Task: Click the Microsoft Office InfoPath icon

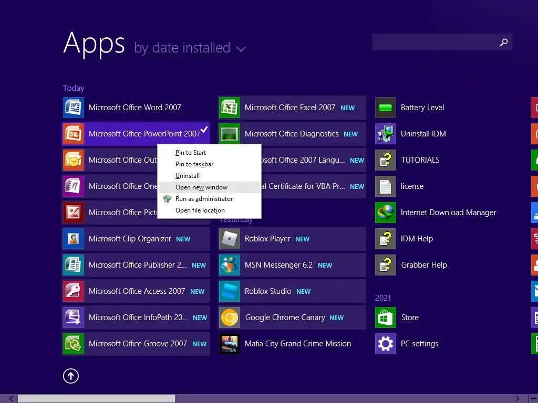Action: pos(74,317)
